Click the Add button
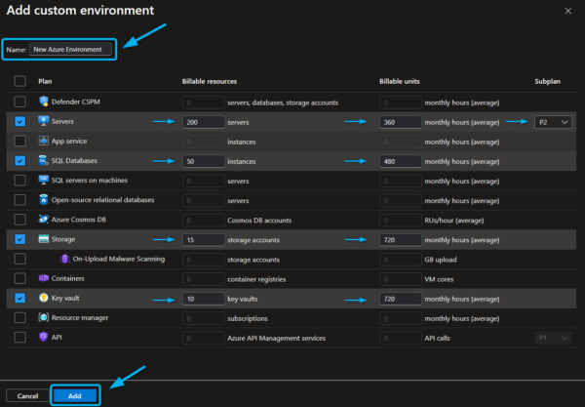 pos(75,396)
